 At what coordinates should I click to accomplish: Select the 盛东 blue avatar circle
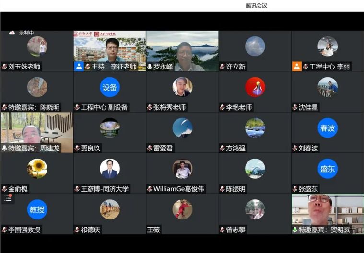pos(328,169)
